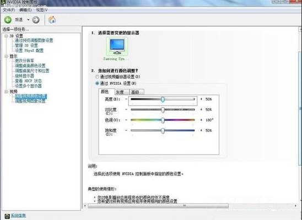Open the 编辑(E) menu
Image resolution: width=302 pixels, height=220 pixels.
coord(25,10)
